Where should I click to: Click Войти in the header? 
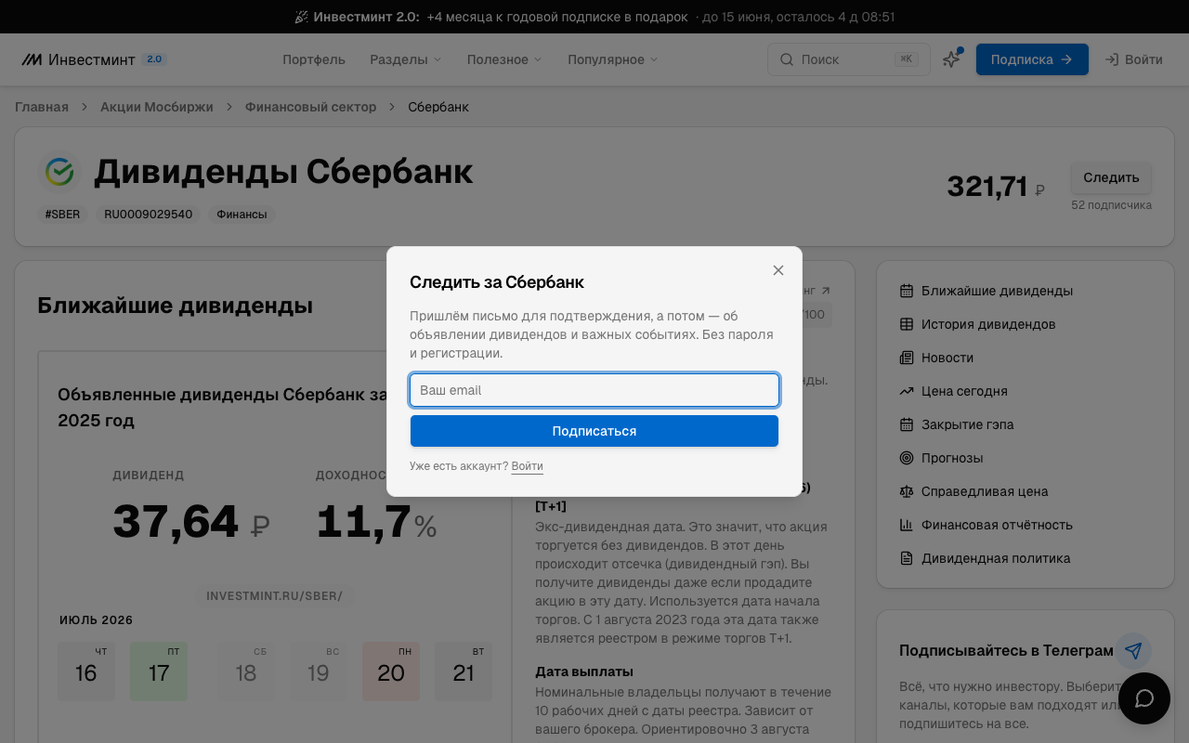coord(1133,59)
